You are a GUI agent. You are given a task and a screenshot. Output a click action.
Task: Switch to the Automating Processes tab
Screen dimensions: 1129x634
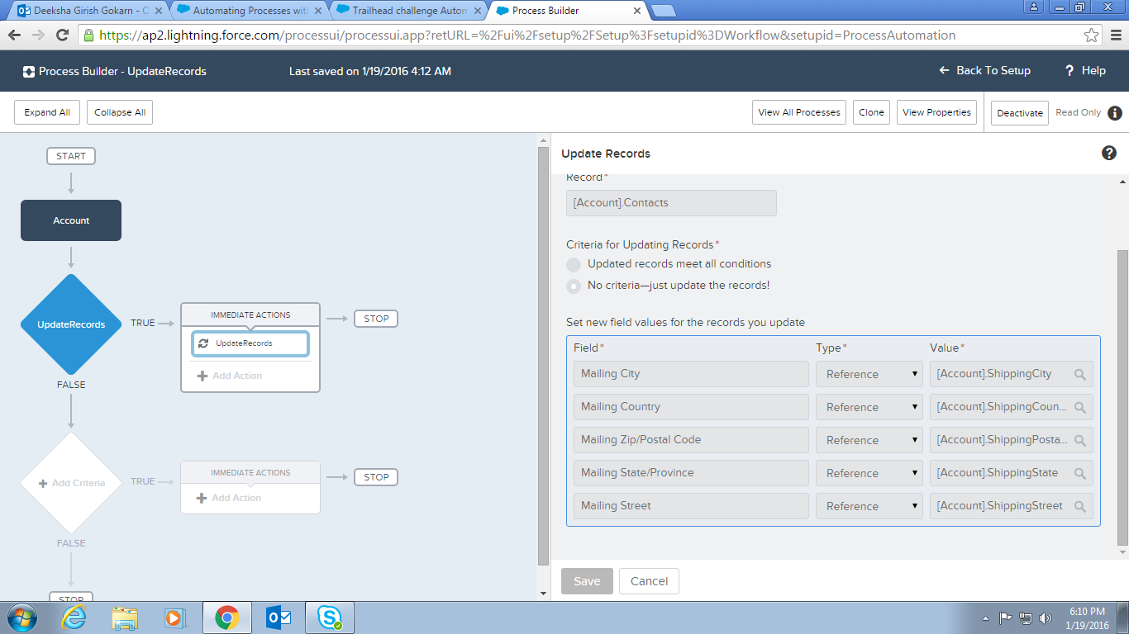tap(246, 11)
